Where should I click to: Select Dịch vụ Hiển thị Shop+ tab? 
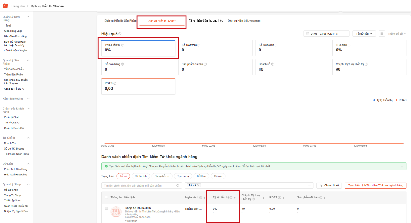pos(162,21)
